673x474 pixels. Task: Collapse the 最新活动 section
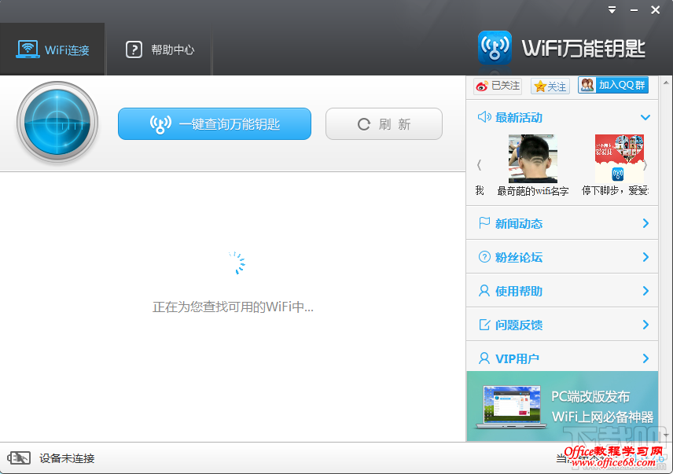click(645, 116)
